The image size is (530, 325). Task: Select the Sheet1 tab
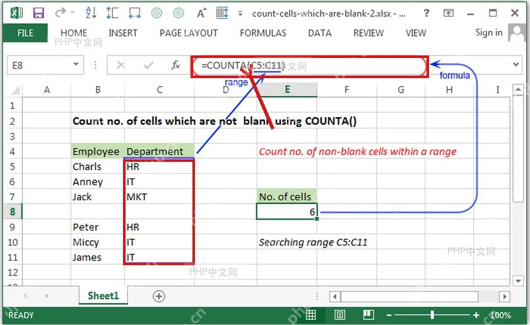(x=103, y=295)
